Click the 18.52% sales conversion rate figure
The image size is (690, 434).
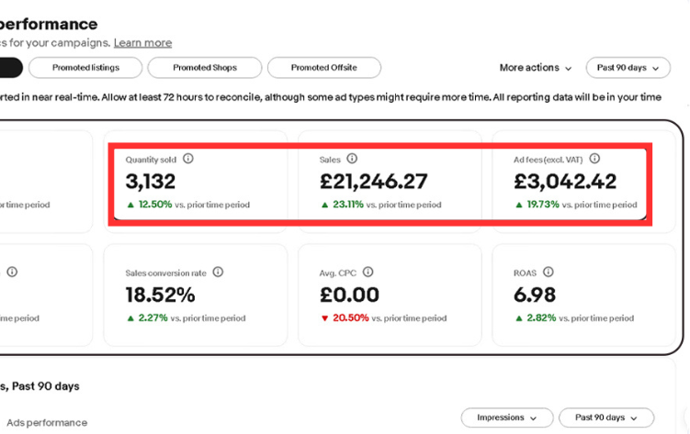click(161, 295)
